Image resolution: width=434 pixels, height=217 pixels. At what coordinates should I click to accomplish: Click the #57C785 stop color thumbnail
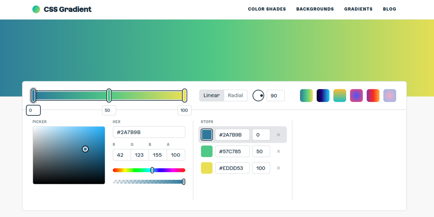coord(207,151)
